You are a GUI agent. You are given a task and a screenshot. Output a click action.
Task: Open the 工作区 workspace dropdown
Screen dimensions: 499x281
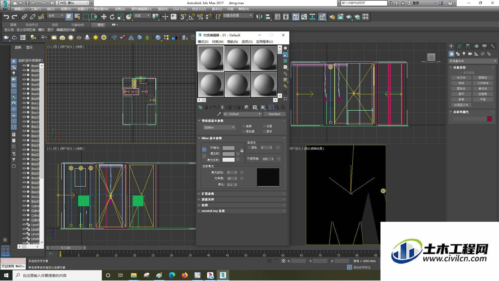pos(73,3)
